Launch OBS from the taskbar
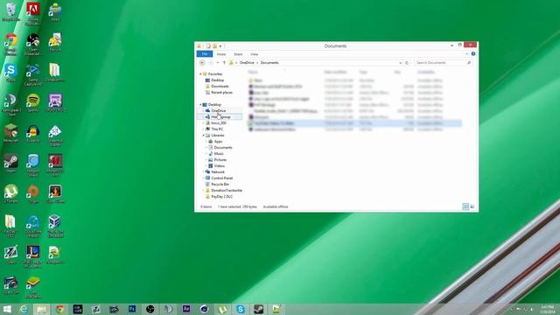 150,309
